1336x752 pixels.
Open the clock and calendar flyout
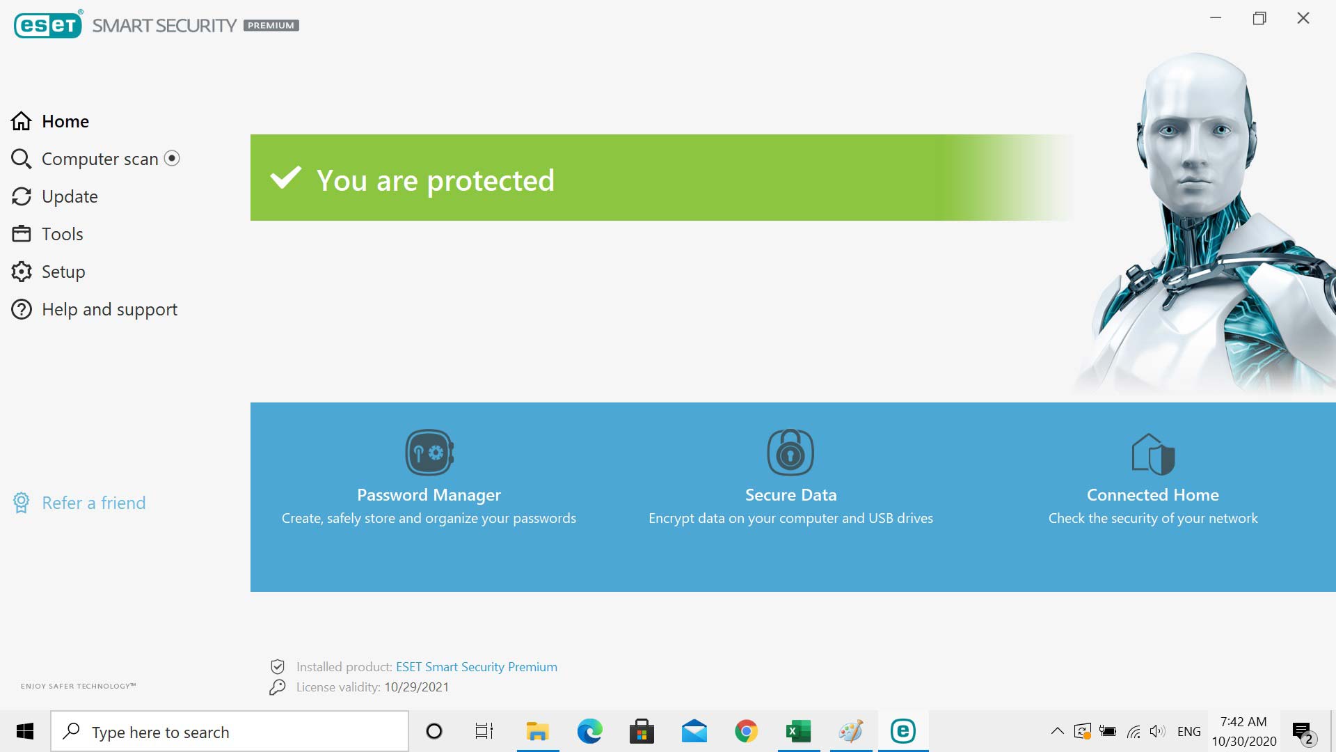(x=1244, y=731)
